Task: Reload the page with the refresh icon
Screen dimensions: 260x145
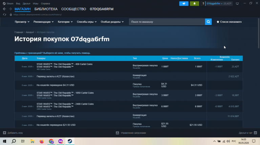Action: click(x=4, y=14)
